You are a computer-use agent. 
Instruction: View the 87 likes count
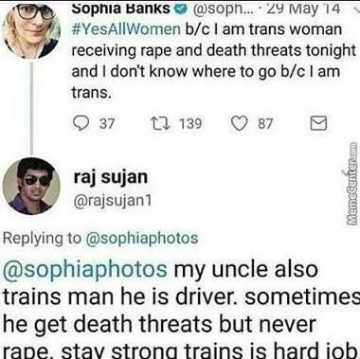265,123
